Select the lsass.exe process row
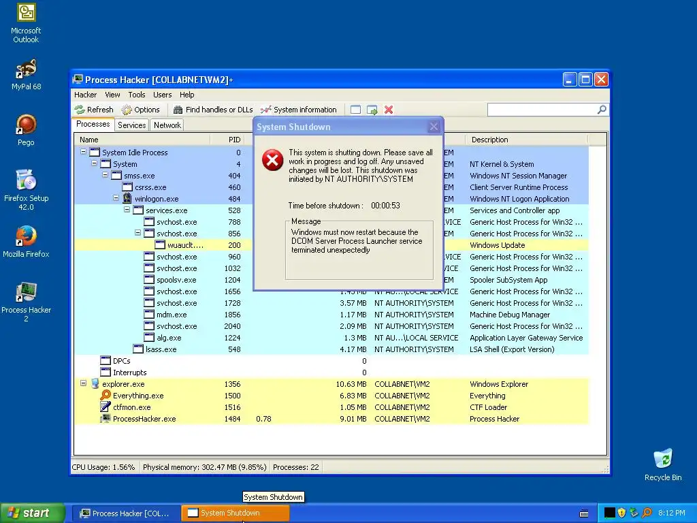This screenshot has height=523, width=697. pyautogui.click(x=331, y=349)
